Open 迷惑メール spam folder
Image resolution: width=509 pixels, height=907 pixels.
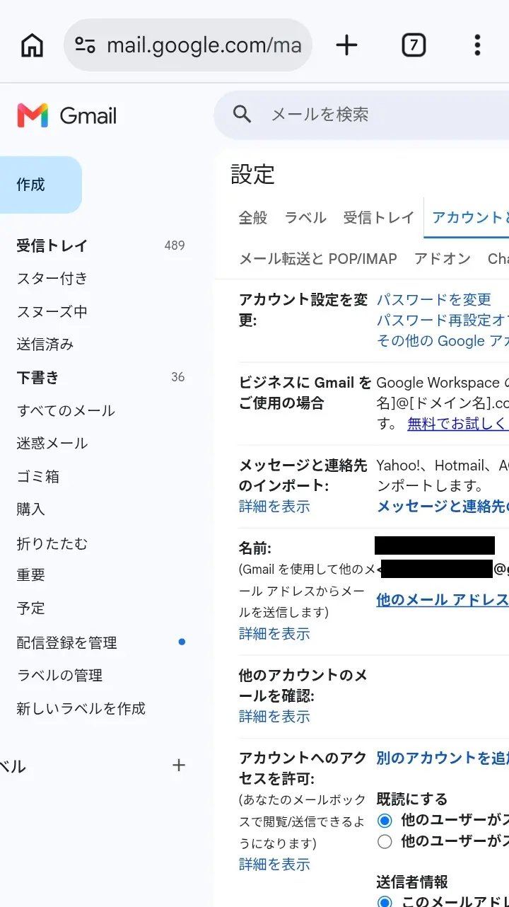click(52, 444)
